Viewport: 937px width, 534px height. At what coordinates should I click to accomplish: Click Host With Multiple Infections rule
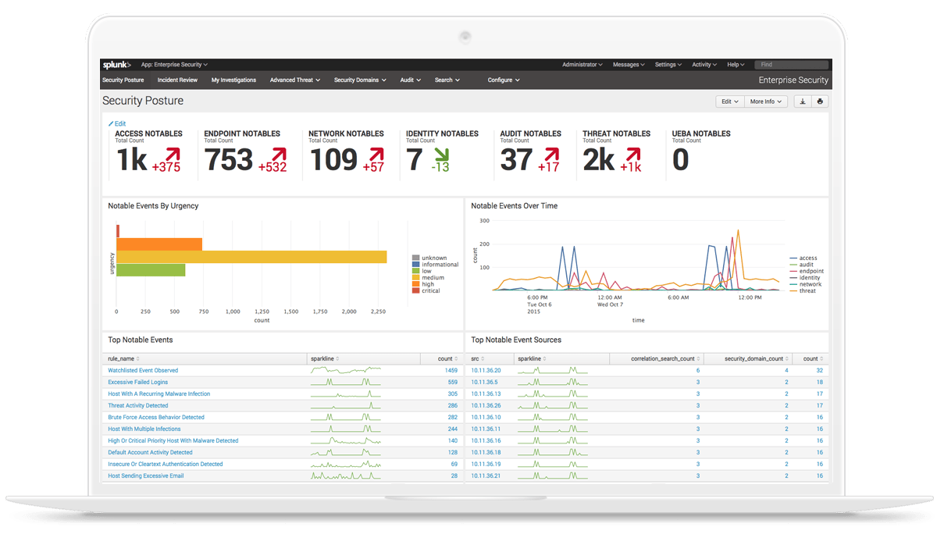144,429
